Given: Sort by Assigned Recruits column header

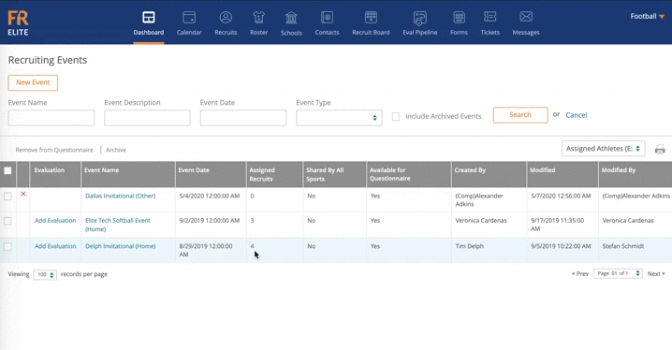Looking at the screenshot, I should (x=262, y=174).
